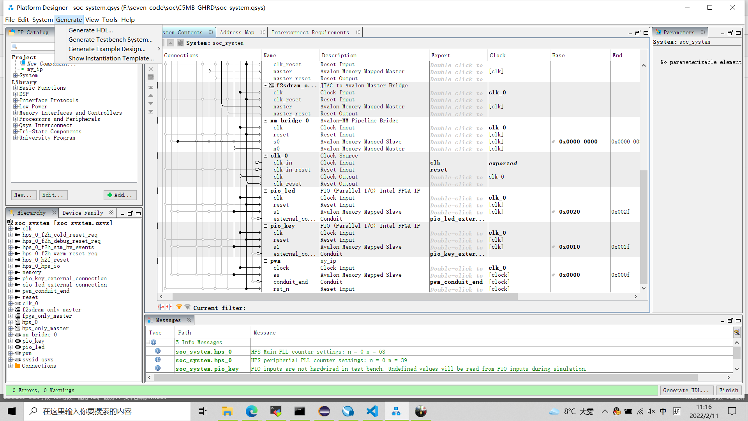Expand Memory Interfaces and Controllers library
The height and width of the screenshot is (421, 748).
(15, 113)
